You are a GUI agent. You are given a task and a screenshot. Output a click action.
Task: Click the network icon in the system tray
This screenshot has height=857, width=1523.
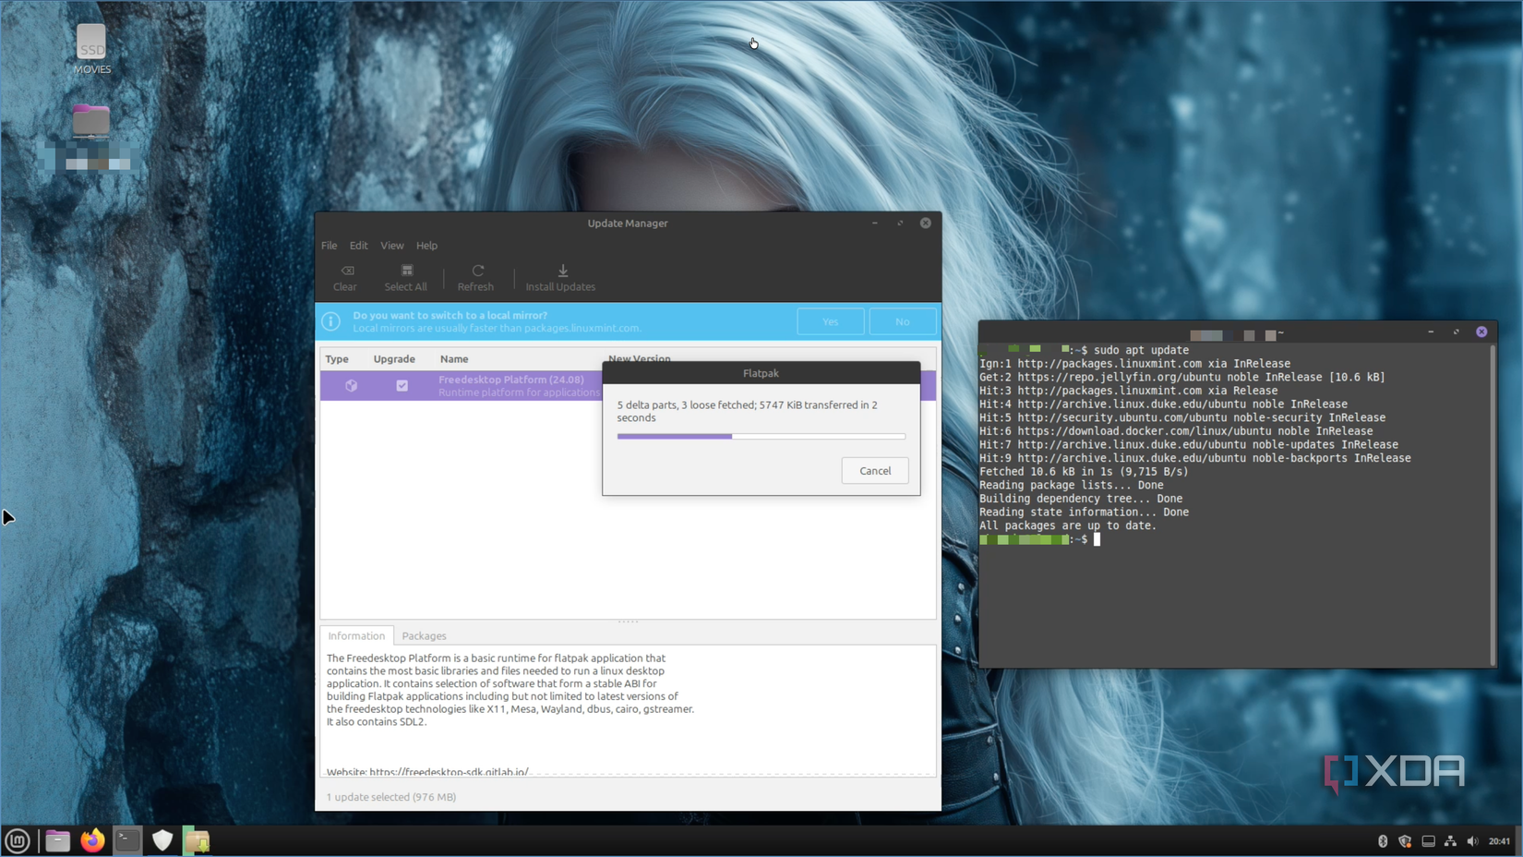tap(1450, 840)
